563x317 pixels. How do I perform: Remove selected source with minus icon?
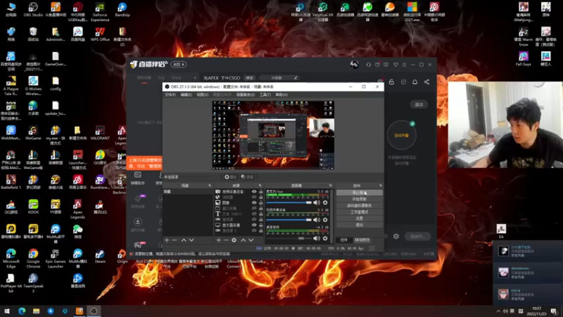tap(226, 240)
